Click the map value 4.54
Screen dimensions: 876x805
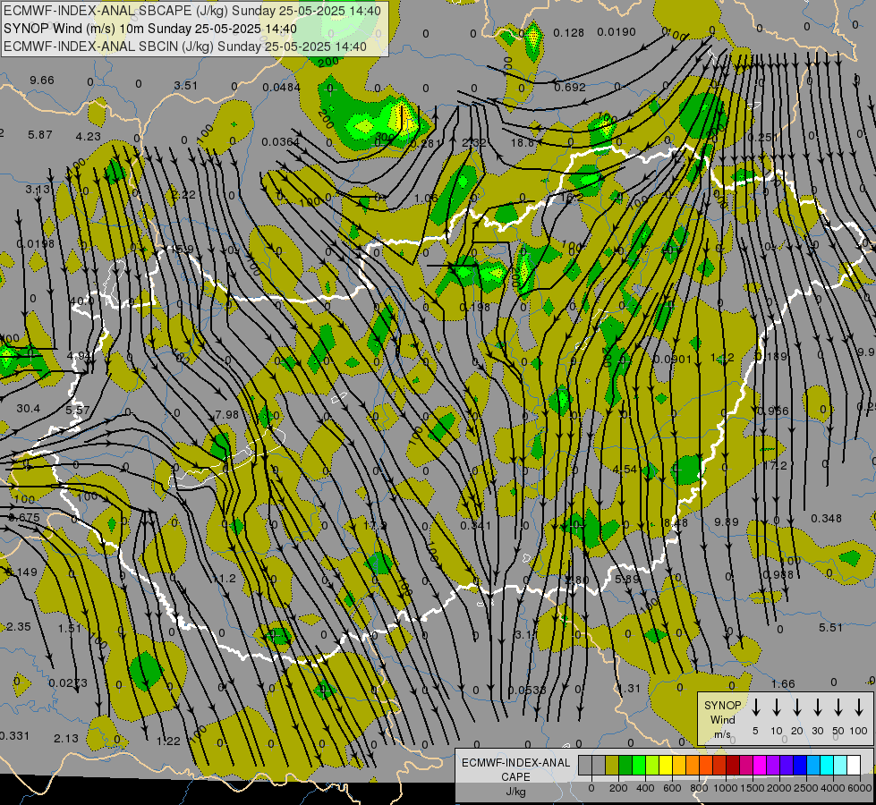(x=625, y=470)
